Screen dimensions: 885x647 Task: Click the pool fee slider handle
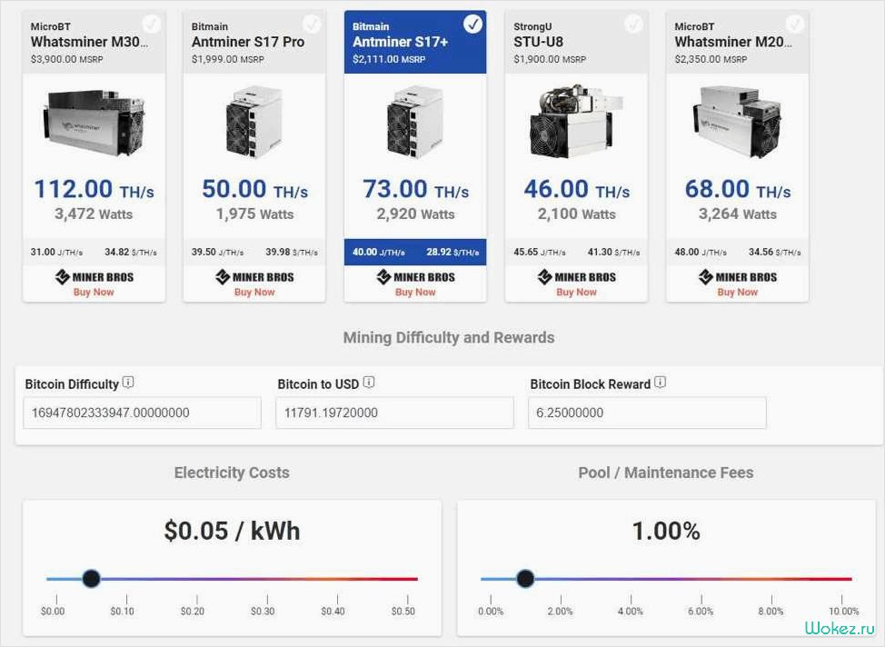(525, 579)
